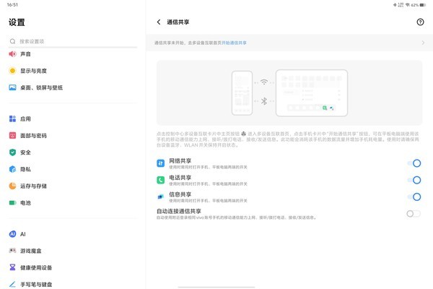Tap the 网络共享 blue arrows icon
Viewport: 433px width, 289px height.
coord(161,163)
